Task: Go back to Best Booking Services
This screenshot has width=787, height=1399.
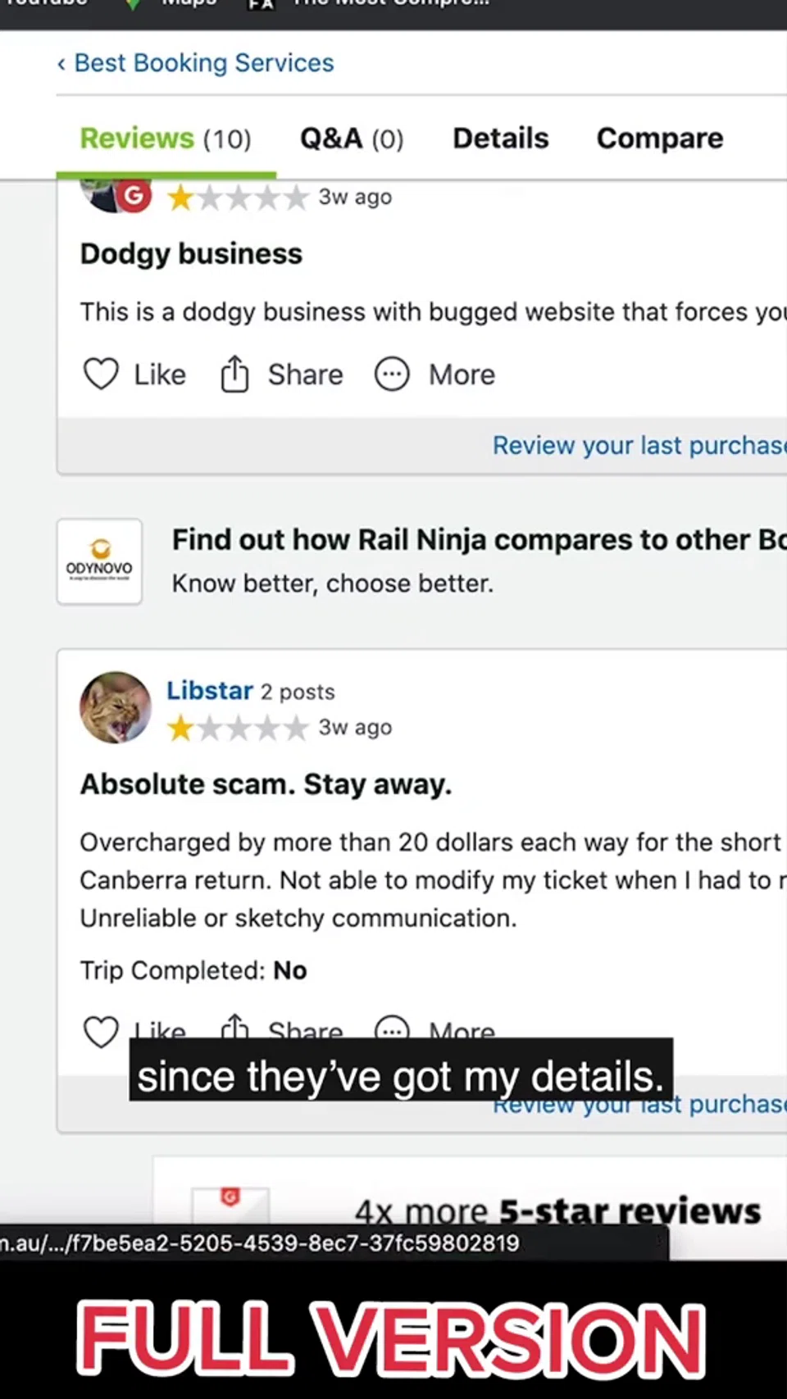Action: [195, 63]
